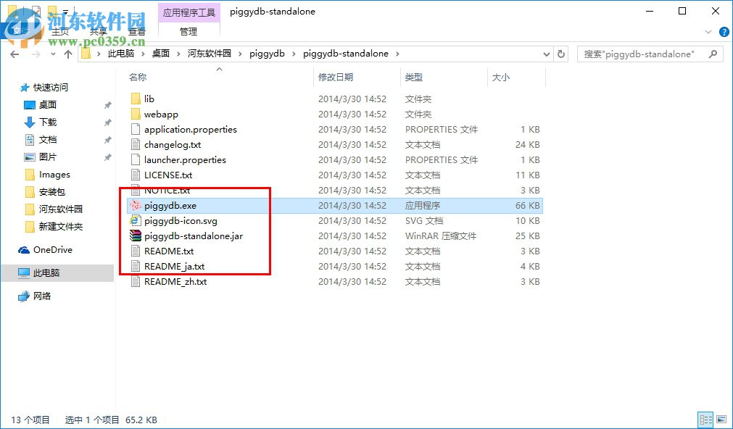
Task: Open the lib folder
Action: (149, 99)
